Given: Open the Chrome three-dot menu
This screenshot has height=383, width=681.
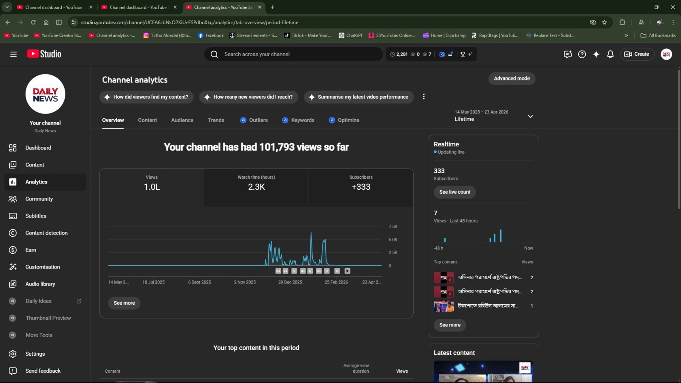Looking at the screenshot, I should point(673,22).
